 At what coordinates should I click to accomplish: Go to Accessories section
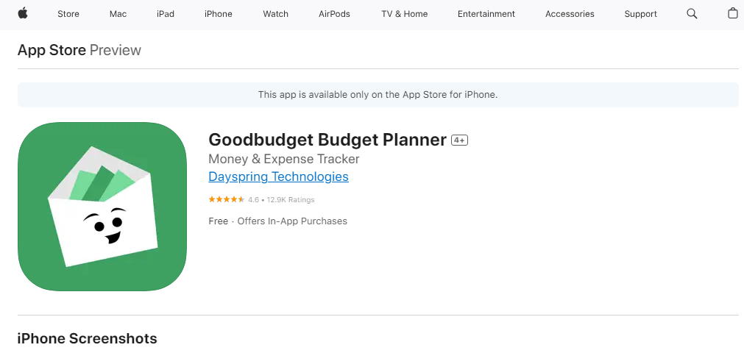click(570, 14)
